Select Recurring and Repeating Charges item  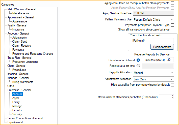coord(33,54)
